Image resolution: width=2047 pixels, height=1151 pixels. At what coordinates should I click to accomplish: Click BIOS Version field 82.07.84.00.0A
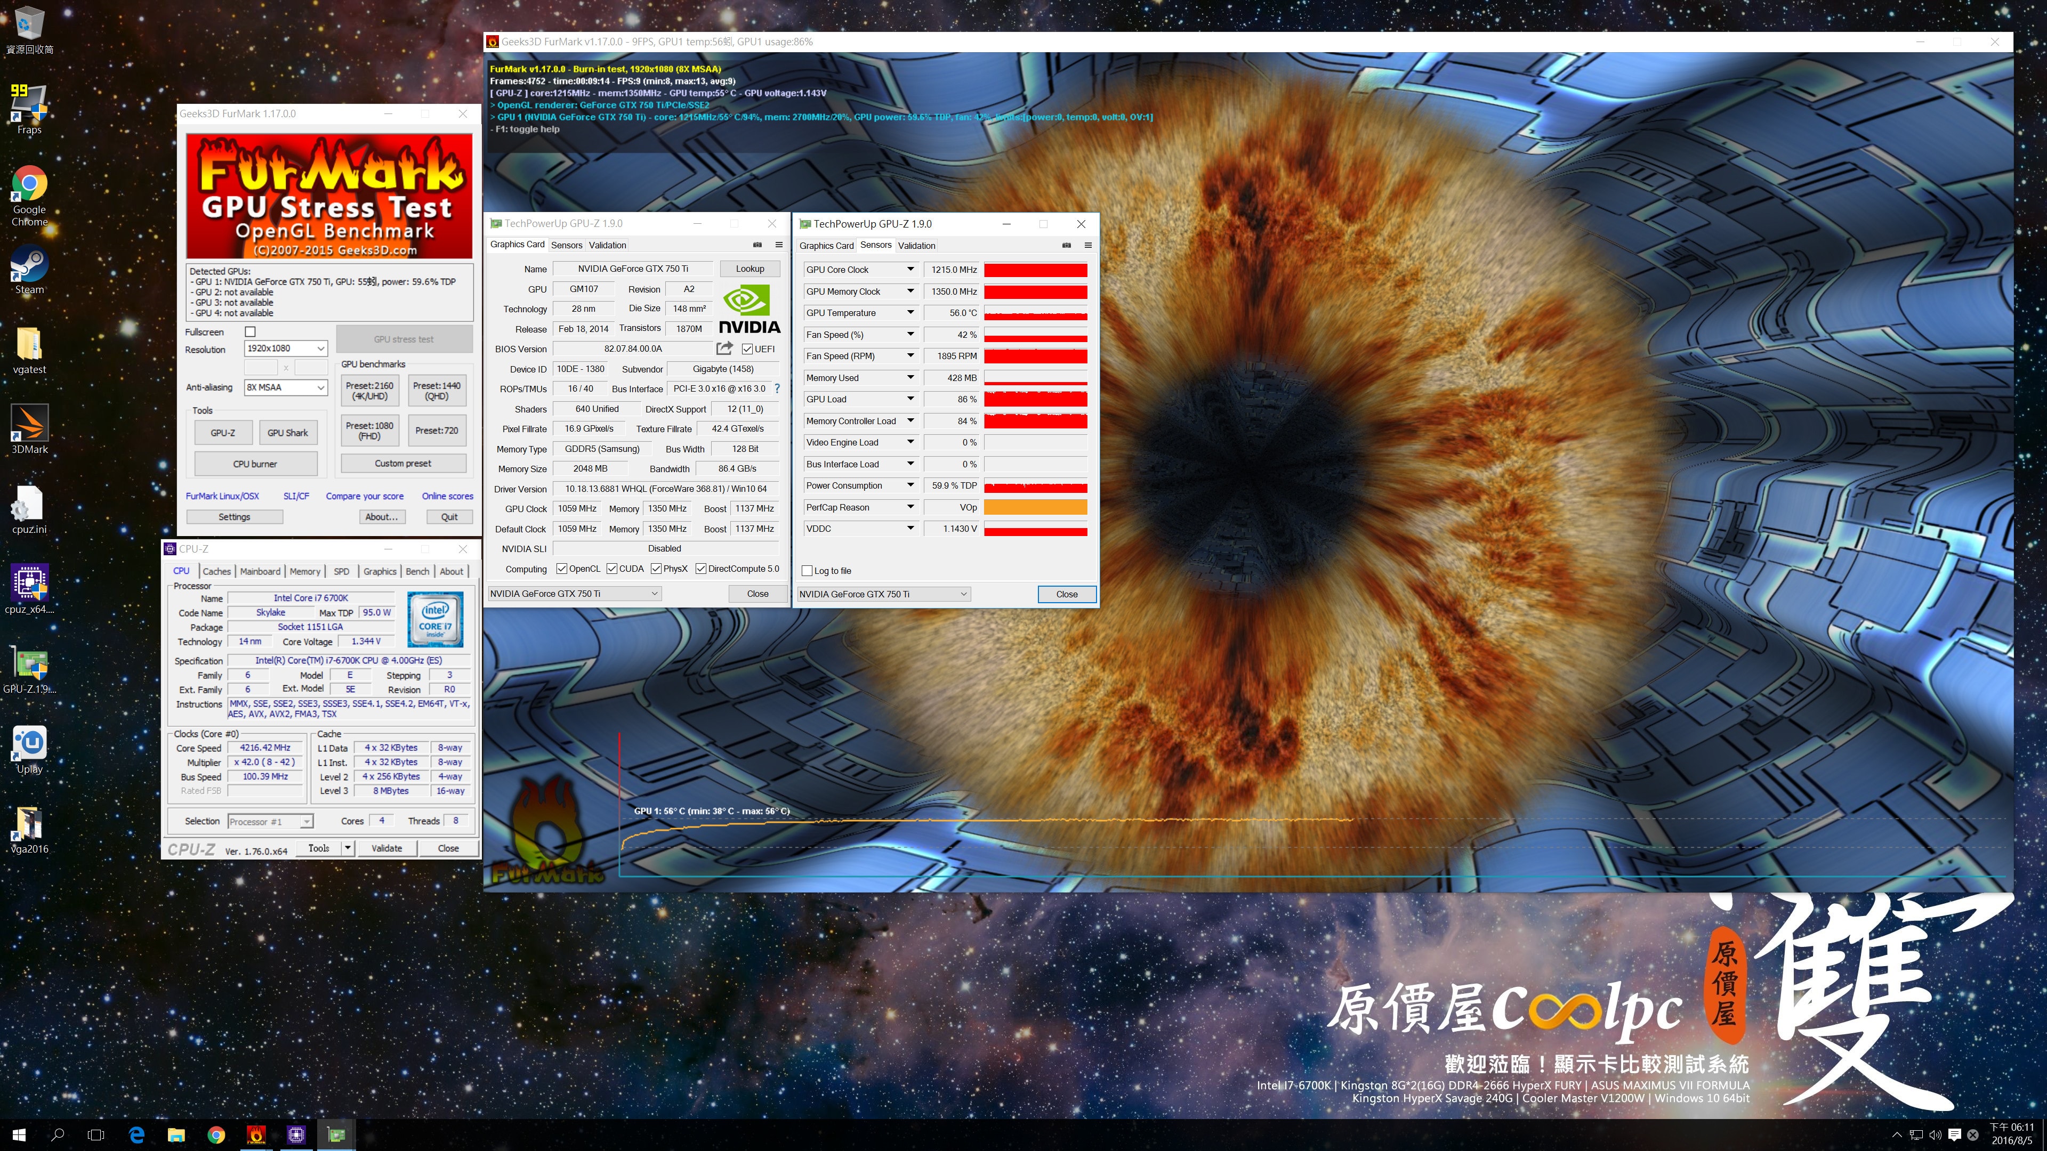(633, 348)
